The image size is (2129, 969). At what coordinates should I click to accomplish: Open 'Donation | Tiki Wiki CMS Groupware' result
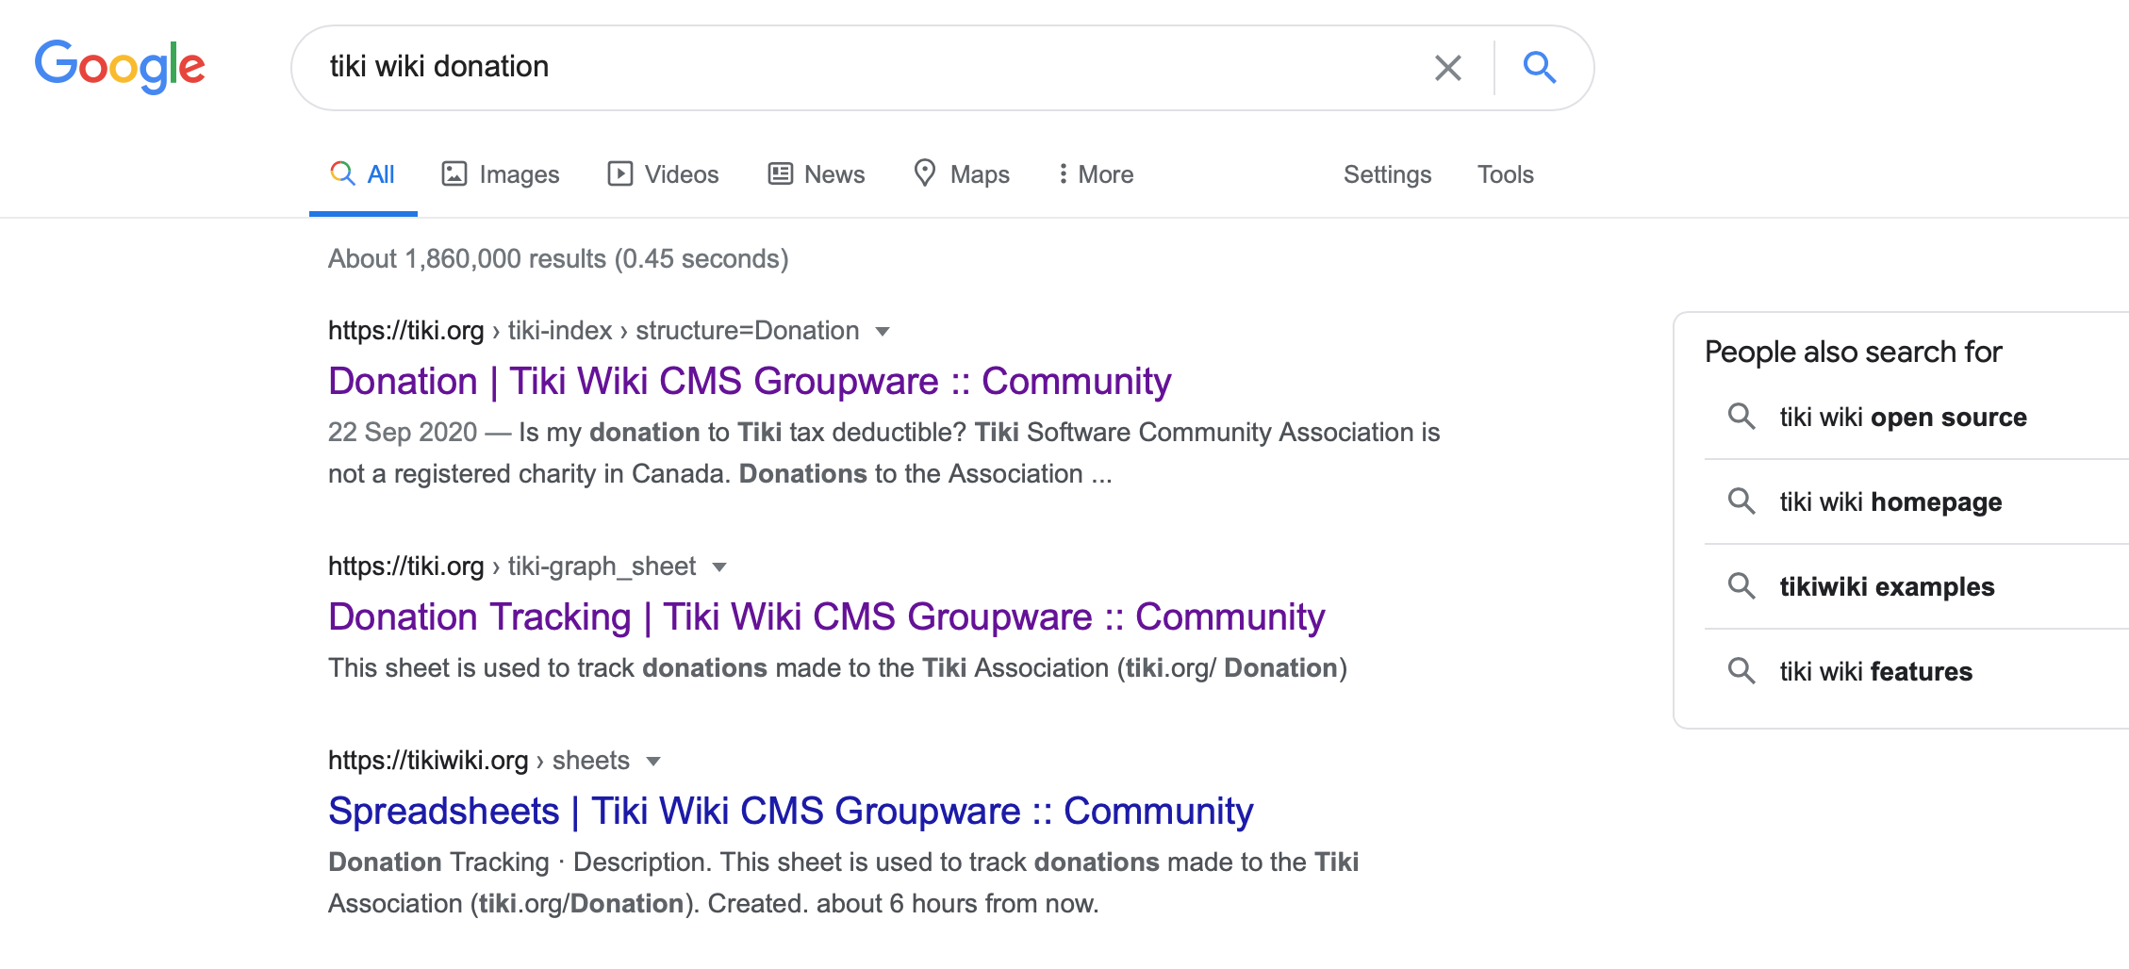pyautogui.click(x=750, y=382)
